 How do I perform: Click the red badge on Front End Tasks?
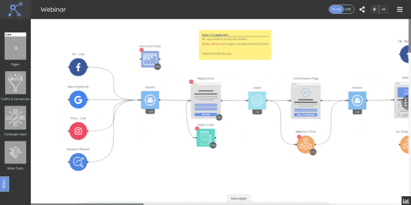[x=142, y=50]
